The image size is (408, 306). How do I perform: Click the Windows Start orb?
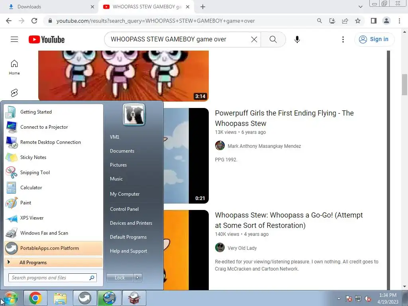click(10, 298)
